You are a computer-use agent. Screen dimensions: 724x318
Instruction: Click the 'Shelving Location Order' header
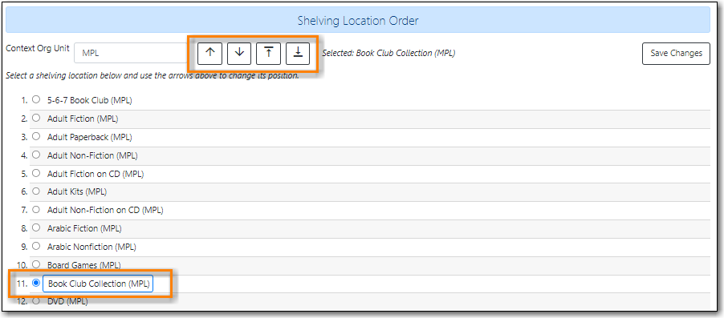pyautogui.click(x=358, y=21)
